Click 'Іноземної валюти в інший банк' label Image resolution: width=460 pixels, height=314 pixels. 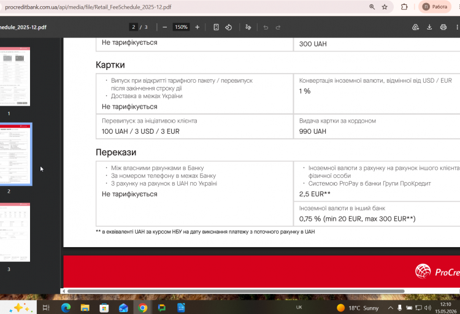coord(342,209)
